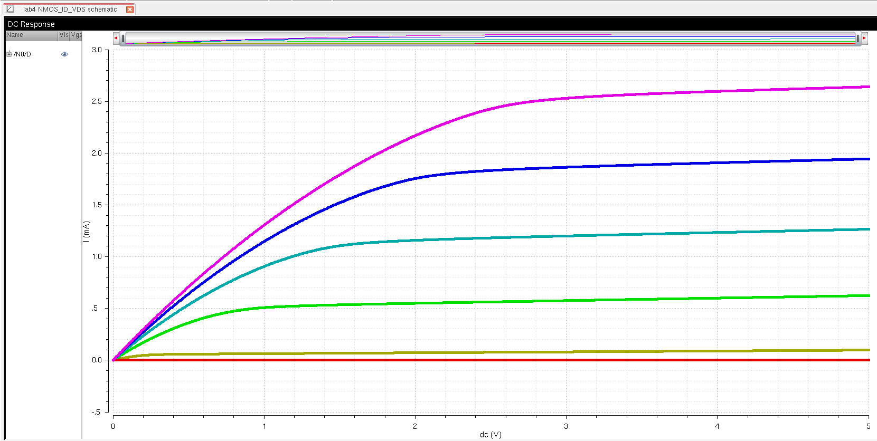Click the Vgs column header
Screen dimensions: 877x441
pyautogui.click(x=76, y=35)
